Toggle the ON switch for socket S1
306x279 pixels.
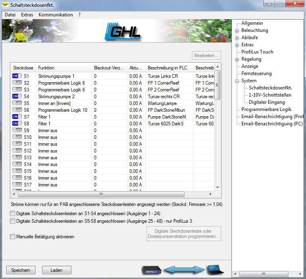coord(17,76)
